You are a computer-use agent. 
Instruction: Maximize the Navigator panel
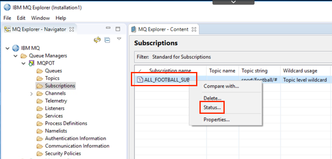(118, 29)
